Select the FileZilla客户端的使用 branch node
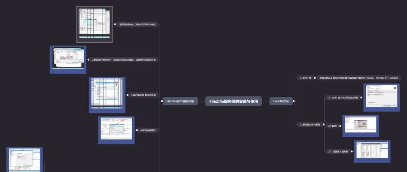This screenshot has width=407, height=172. (180, 101)
